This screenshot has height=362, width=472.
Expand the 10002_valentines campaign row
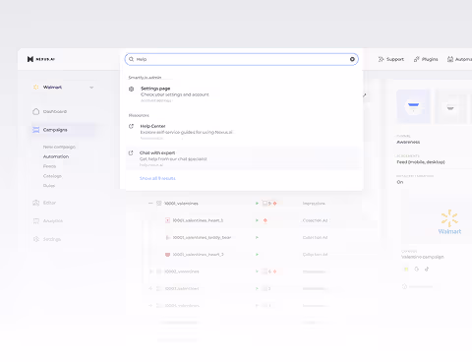150,271
